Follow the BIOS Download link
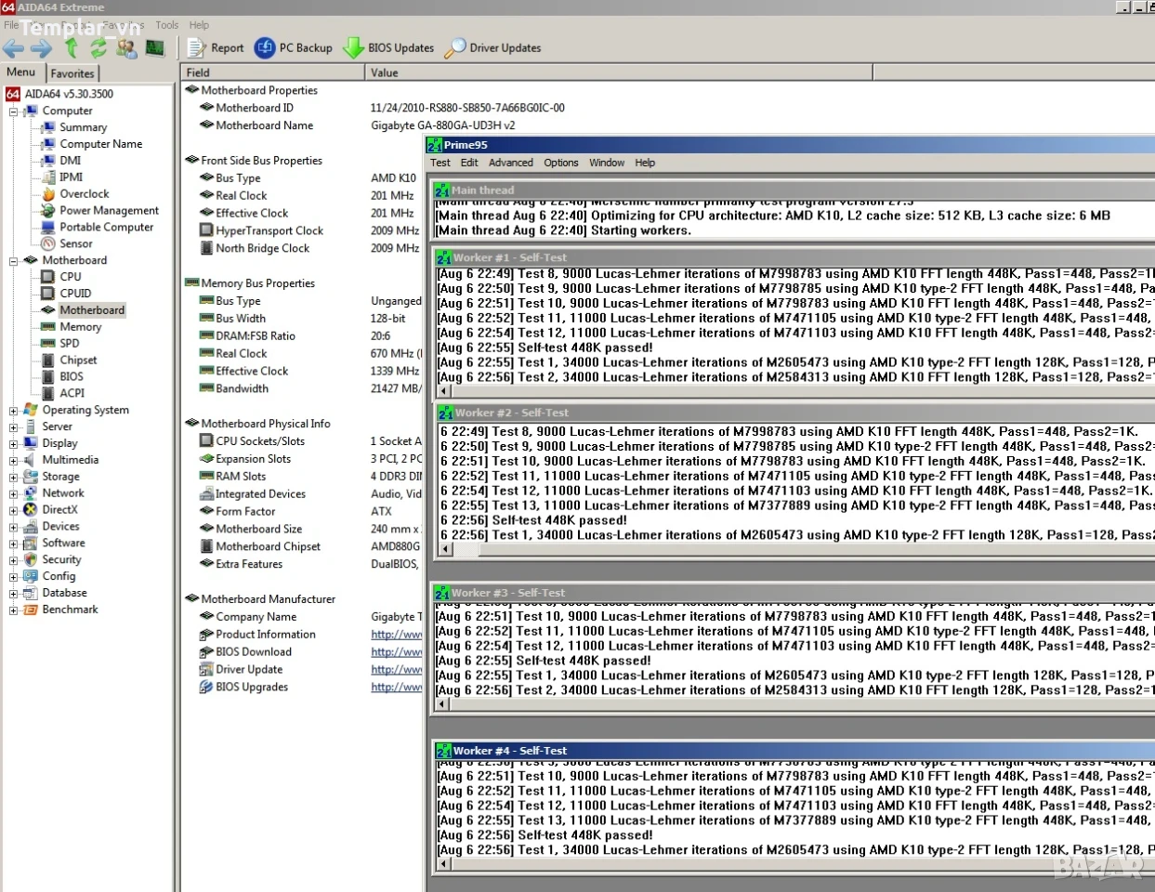This screenshot has width=1155, height=892. tap(397, 652)
